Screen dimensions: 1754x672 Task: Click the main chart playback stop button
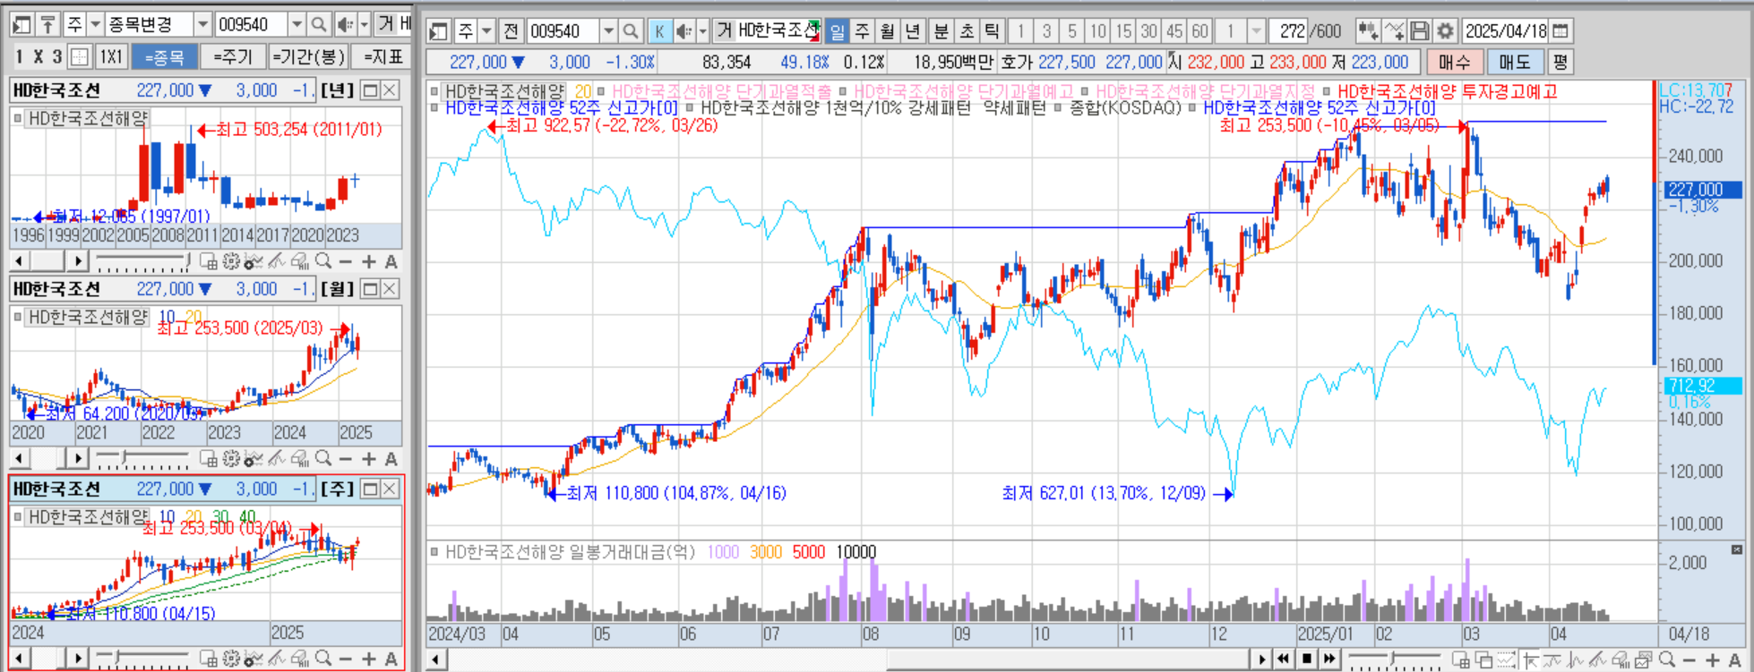[x=1307, y=659]
